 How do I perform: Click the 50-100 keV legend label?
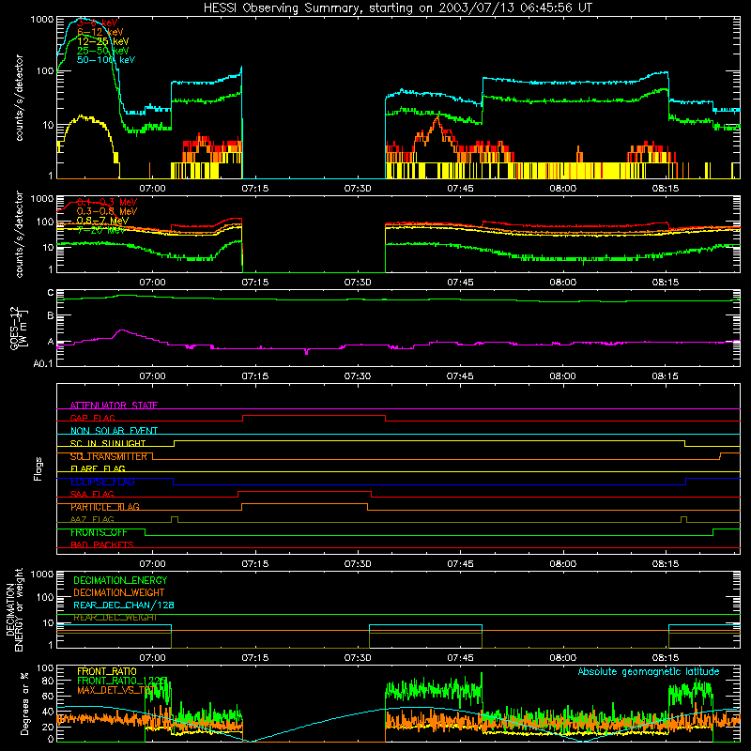(x=106, y=59)
